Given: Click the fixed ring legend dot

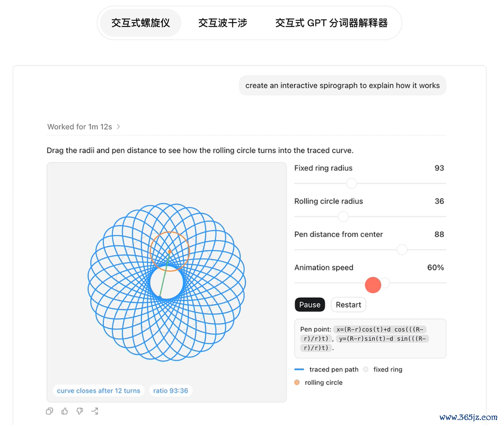Looking at the screenshot, I should (x=366, y=369).
